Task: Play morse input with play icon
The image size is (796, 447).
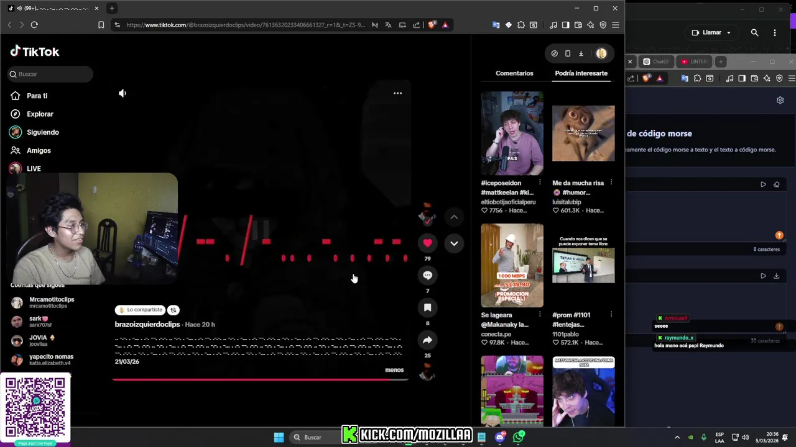Action: click(763, 184)
